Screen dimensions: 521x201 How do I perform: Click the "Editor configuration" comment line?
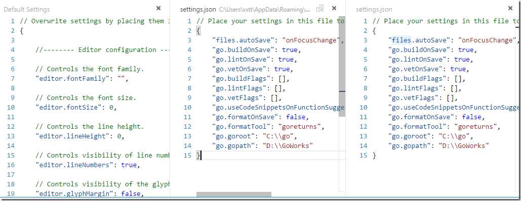103,50
